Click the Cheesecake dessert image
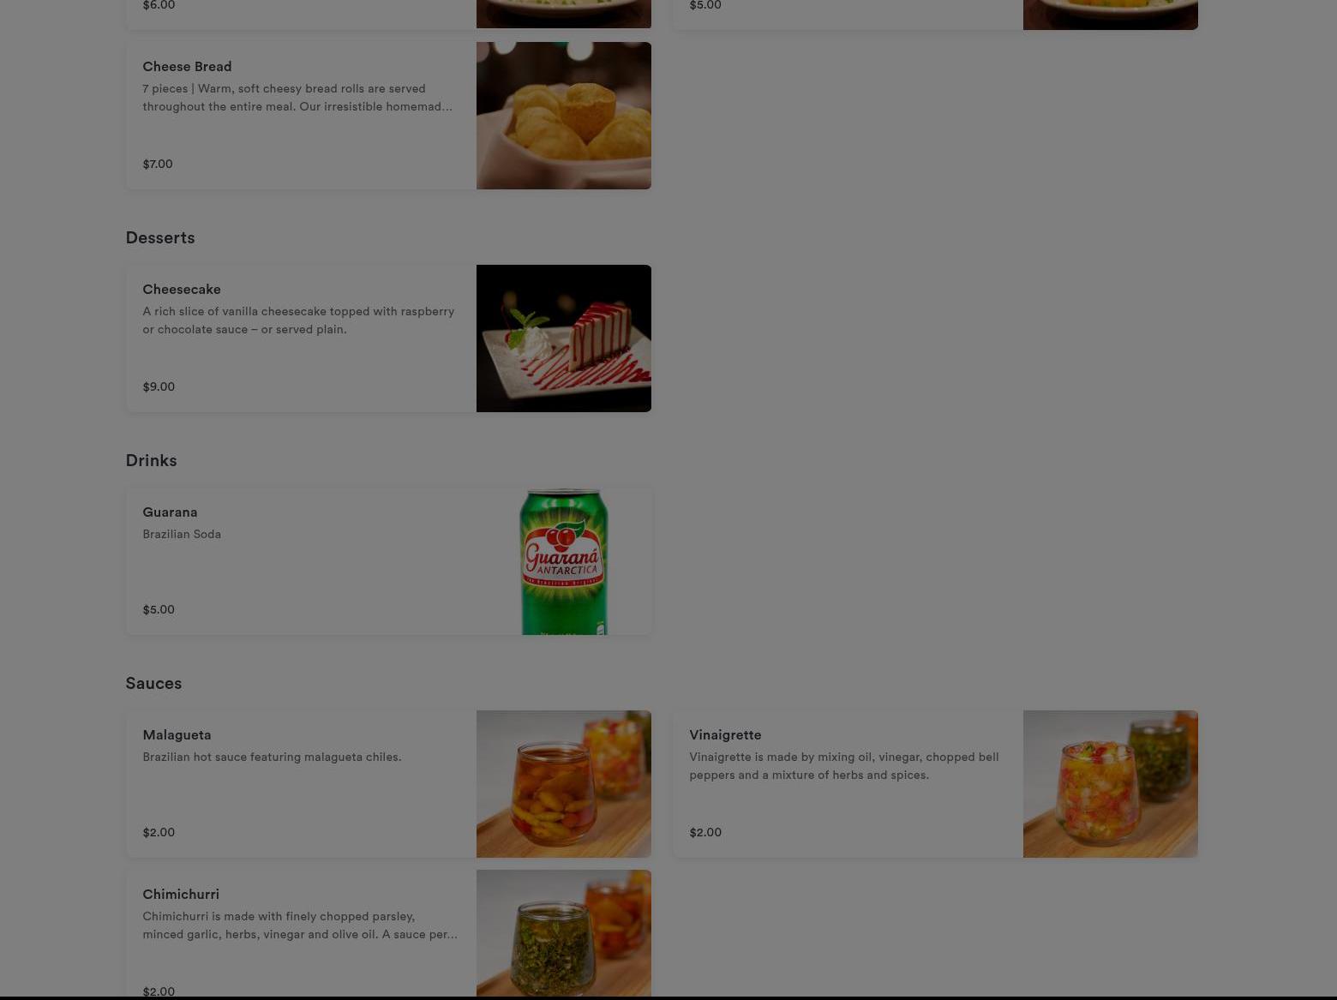Image resolution: width=1337 pixels, height=1000 pixels. tap(564, 338)
